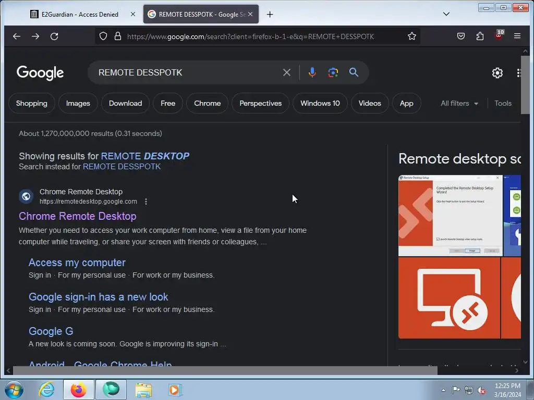Filter results by Perspectives

tap(261, 103)
